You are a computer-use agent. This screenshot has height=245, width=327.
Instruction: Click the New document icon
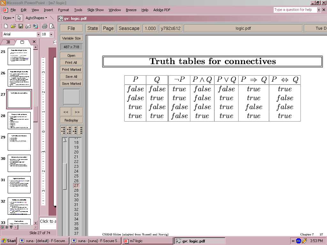(6, 26)
